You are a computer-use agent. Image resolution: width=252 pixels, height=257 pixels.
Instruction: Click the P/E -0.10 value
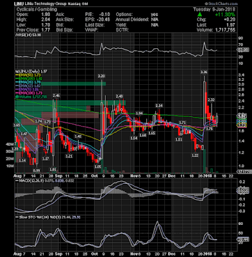[105, 15]
